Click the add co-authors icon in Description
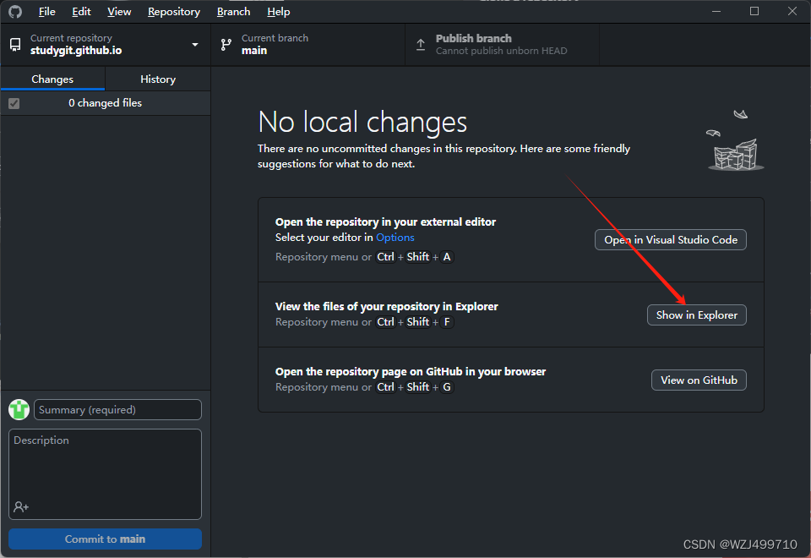 21,506
